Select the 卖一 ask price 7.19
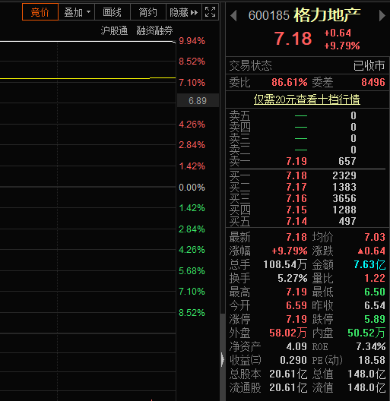This screenshot has height=401, width=390. coord(296,161)
